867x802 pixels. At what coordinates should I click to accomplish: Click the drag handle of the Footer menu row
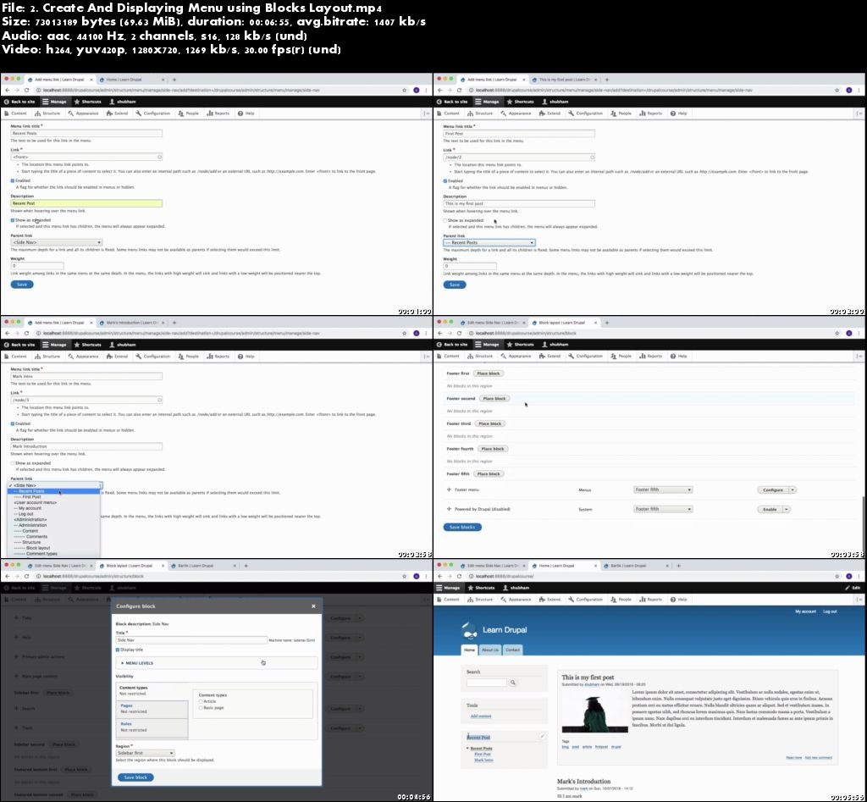pyautogui.click(x=449, y=489)
